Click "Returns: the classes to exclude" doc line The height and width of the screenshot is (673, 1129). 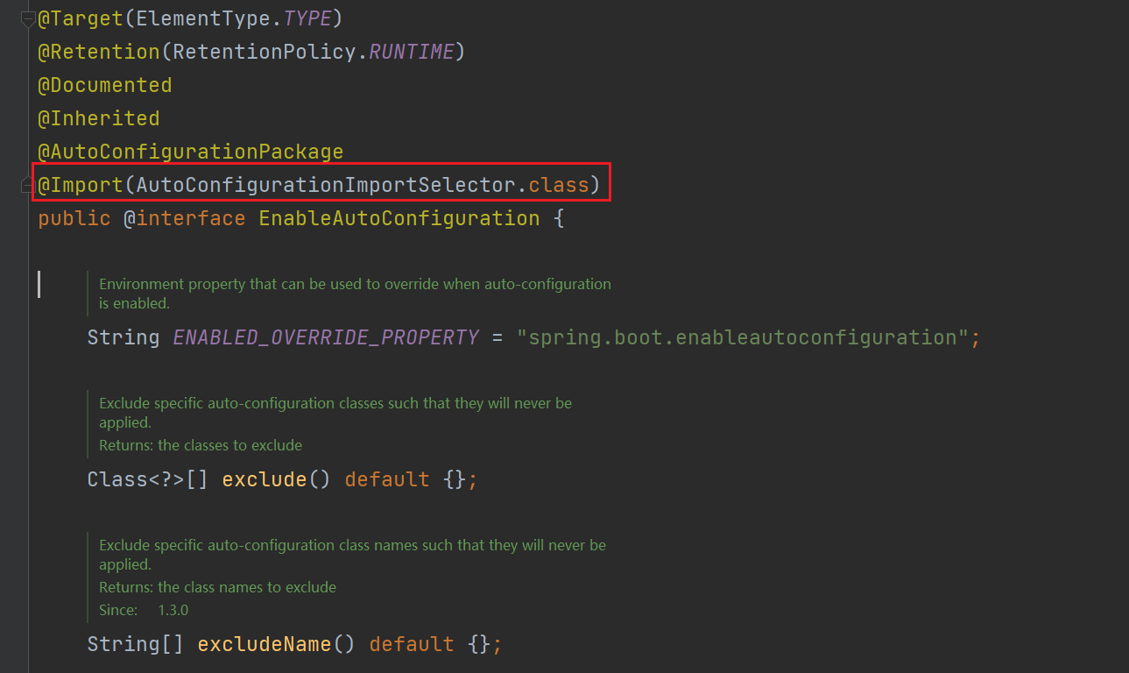(x=200, y=445)
